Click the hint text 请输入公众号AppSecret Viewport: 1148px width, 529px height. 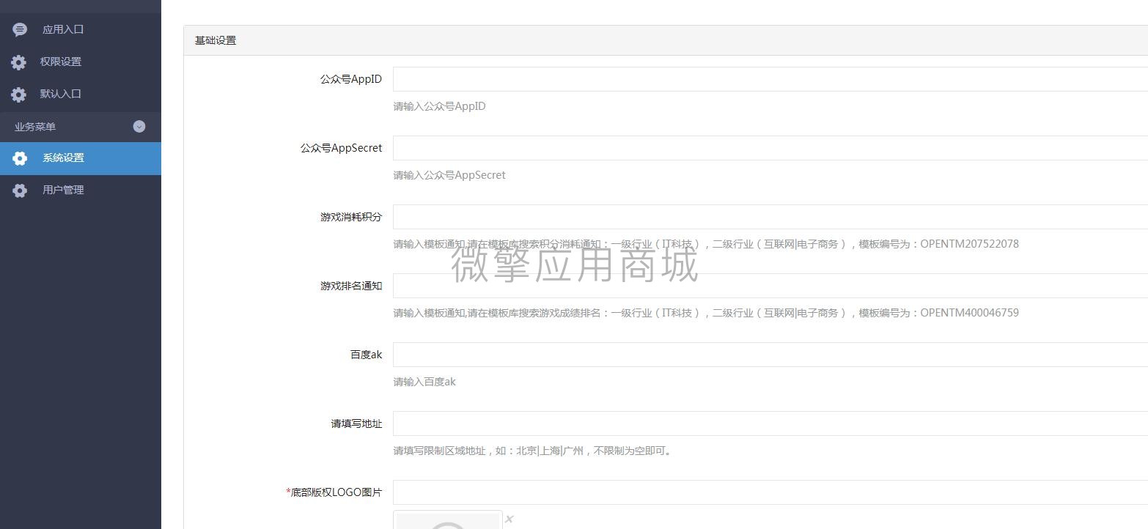(449, 175)
